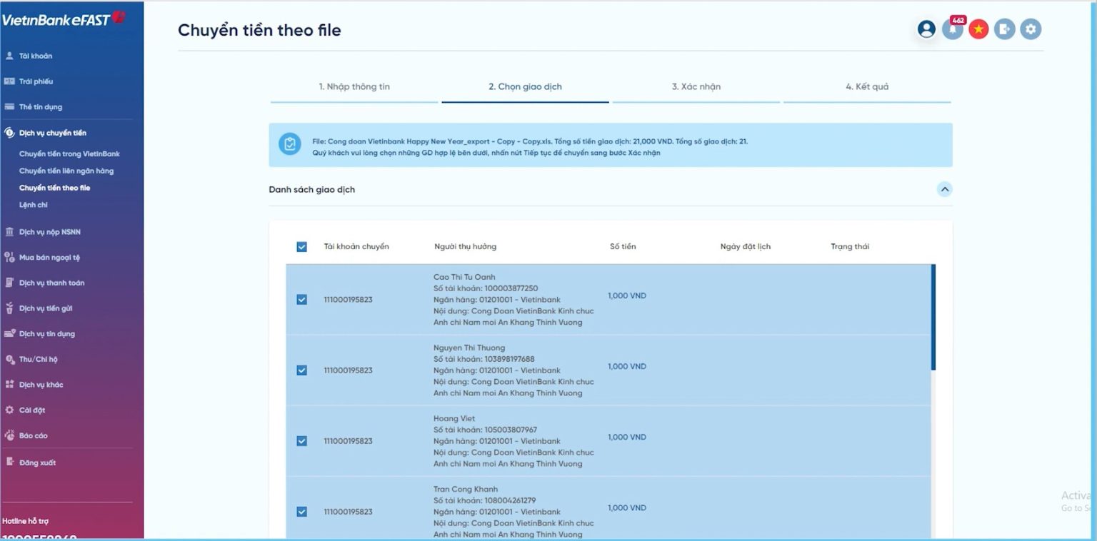Uncheck the Cao Thi Tu Oanh transaction
Screen dimensions: 1097x541
[x=301, y=300]
